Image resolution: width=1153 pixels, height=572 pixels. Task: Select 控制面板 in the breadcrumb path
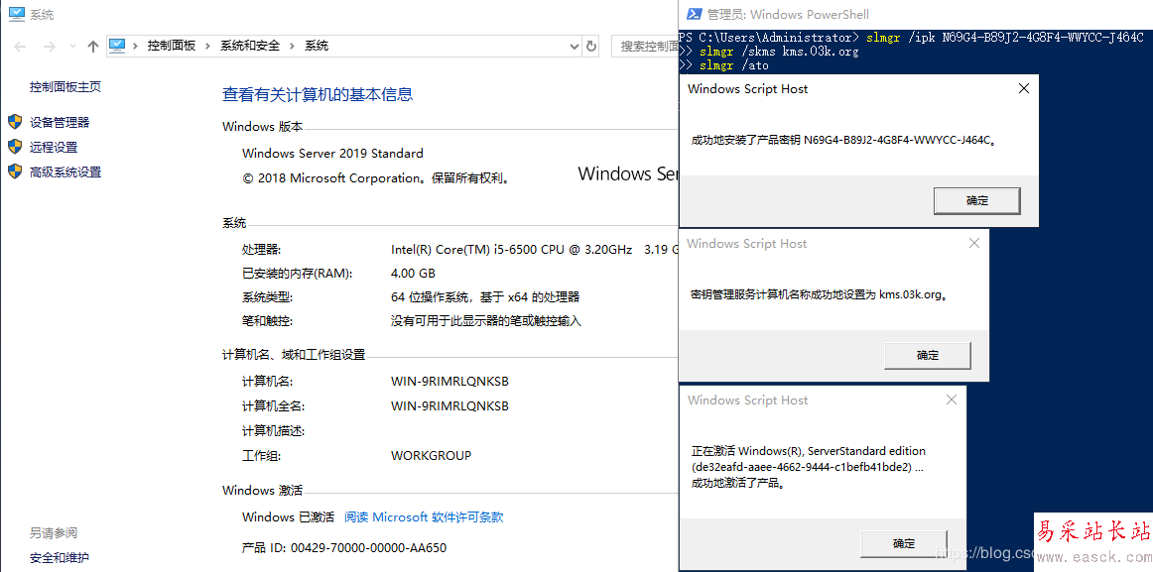click(172, 46)
